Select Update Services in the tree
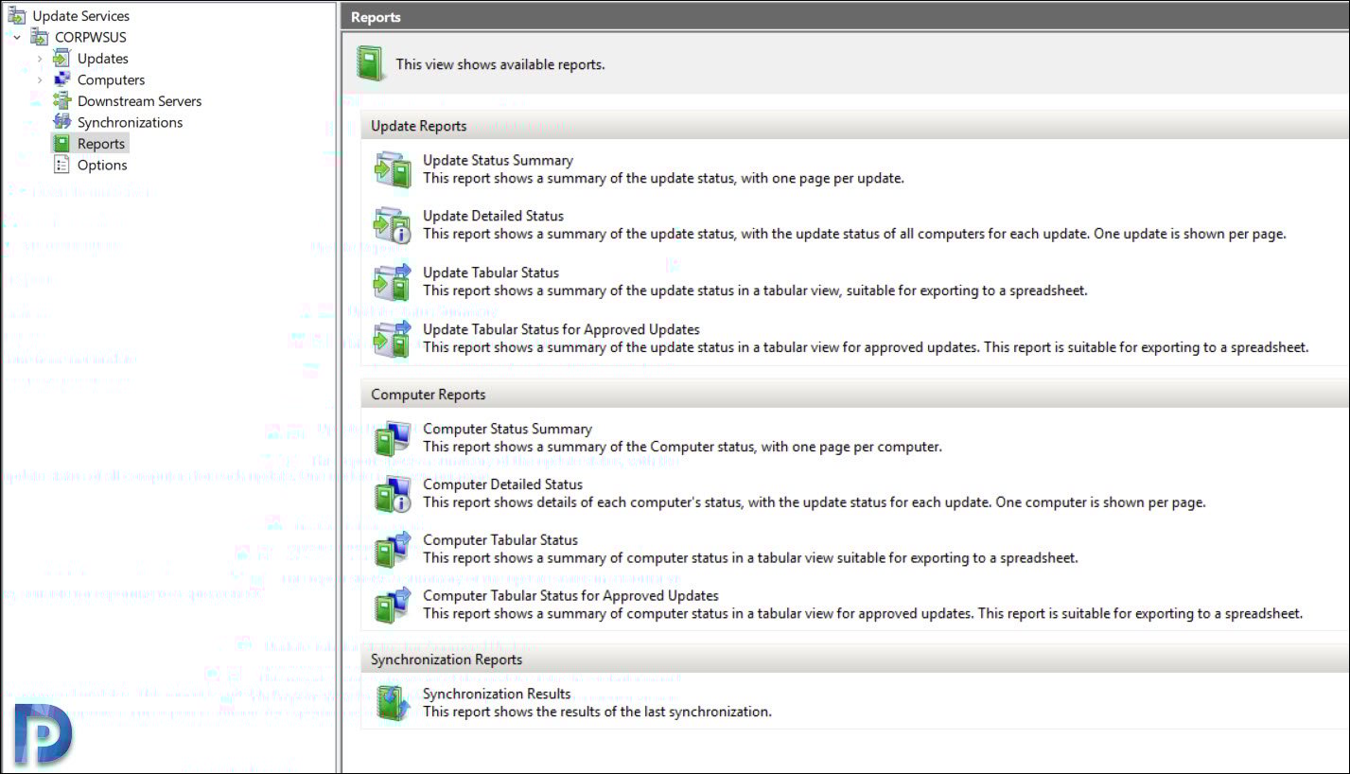1350x774 pixels. pyautogui.click(x=81, y=16)
